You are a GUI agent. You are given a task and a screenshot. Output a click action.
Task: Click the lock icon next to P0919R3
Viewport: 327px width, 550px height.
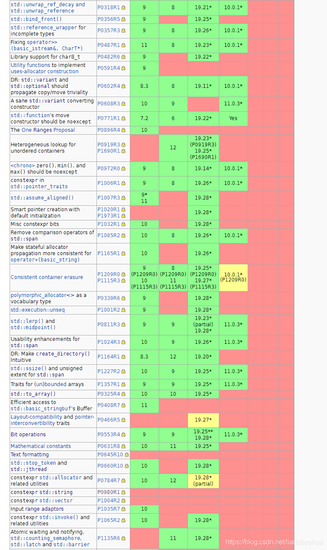[x=123, y=145]
